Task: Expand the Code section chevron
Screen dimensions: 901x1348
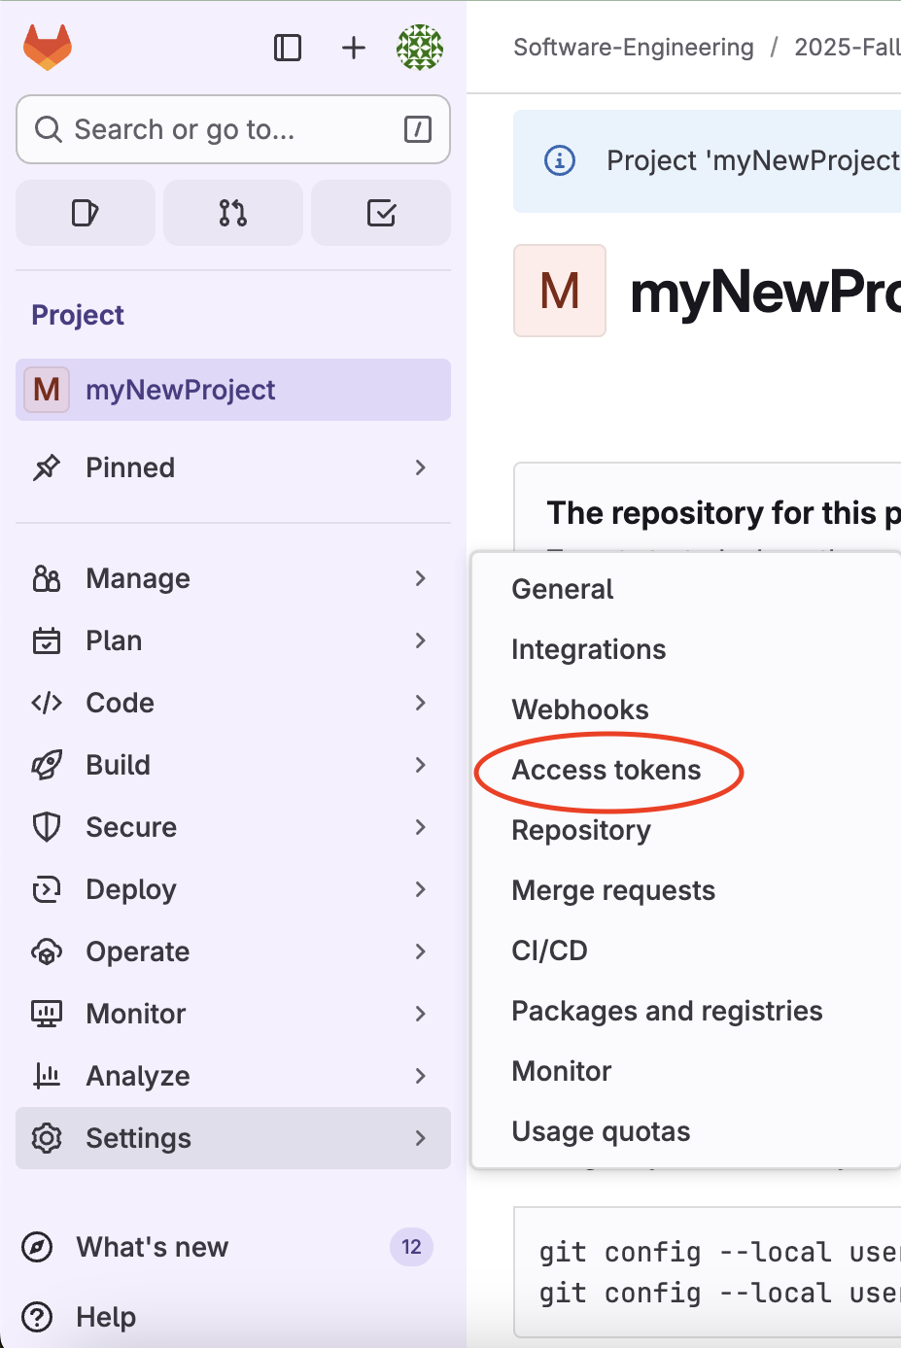Action: pyautogui.click(x=420, y=703)
